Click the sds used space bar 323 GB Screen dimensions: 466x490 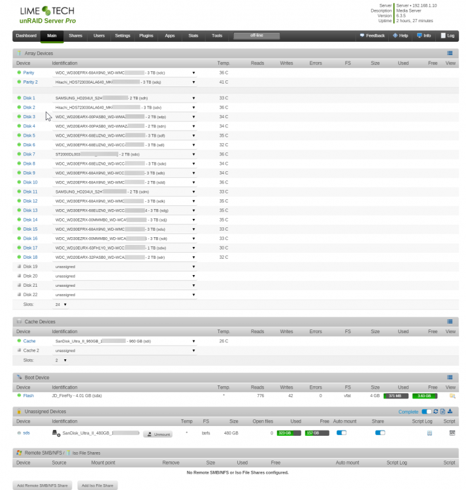tap(289, 433)
